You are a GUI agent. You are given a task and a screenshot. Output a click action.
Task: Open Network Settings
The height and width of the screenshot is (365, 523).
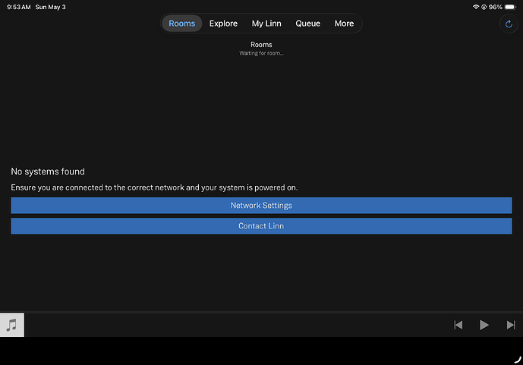[x=261, y=206]
